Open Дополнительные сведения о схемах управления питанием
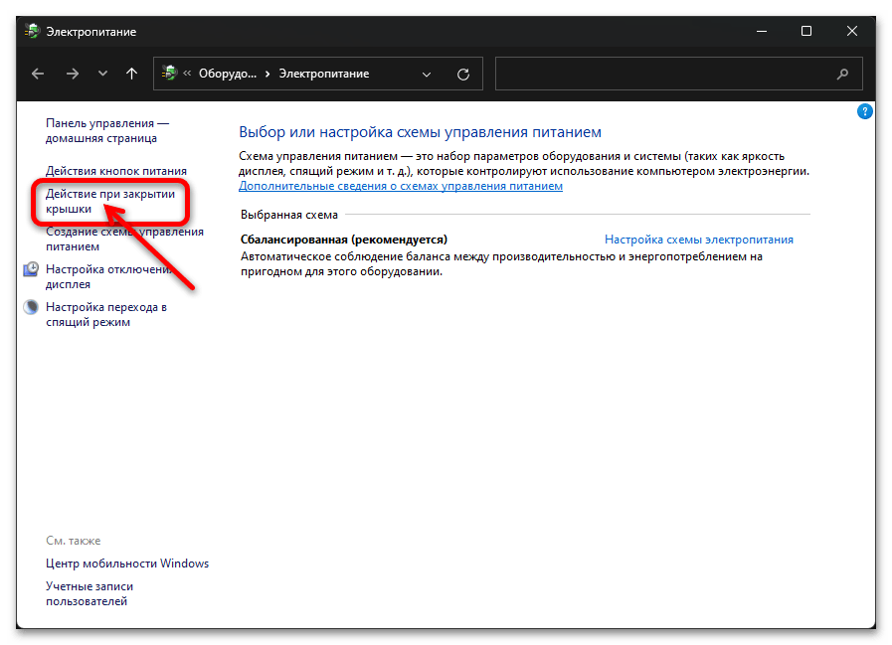The height and width of the screenshot is (645, 892). pyautogui.click(x=401, y=186)
